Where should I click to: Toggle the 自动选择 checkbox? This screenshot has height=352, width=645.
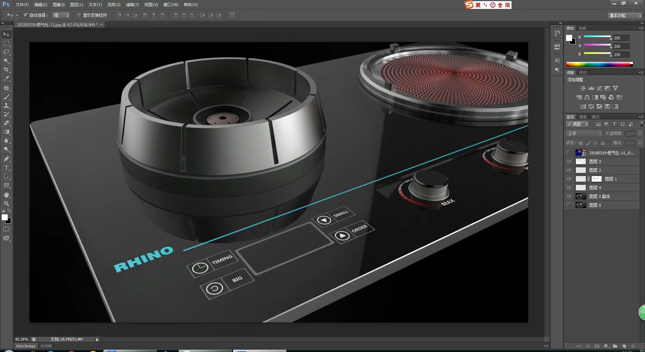pyautogui.click(x=26, y=15)
